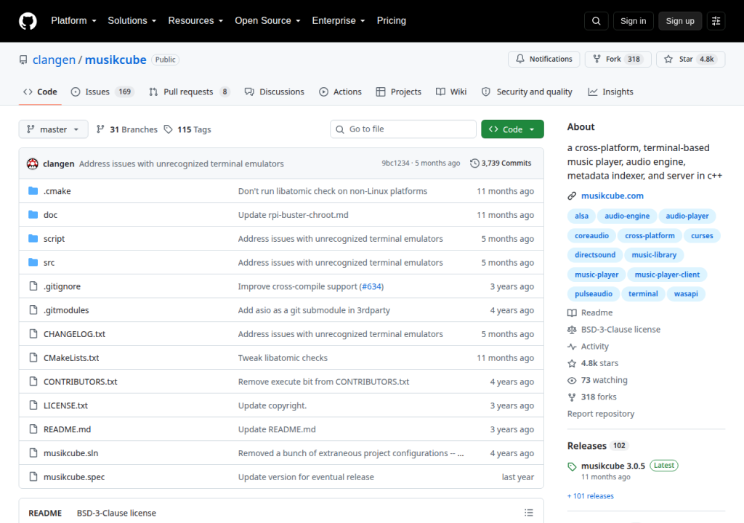Open the musikcube.spec file

click(74, 477)
